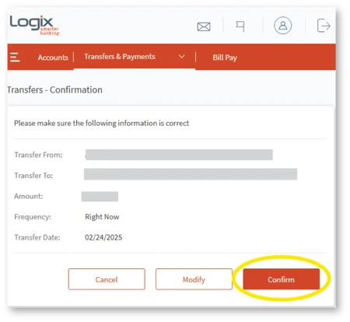This screenshot has width=350, height=322.
Task: Confirm the transfer with Confirm button
Action: (282, 279)
